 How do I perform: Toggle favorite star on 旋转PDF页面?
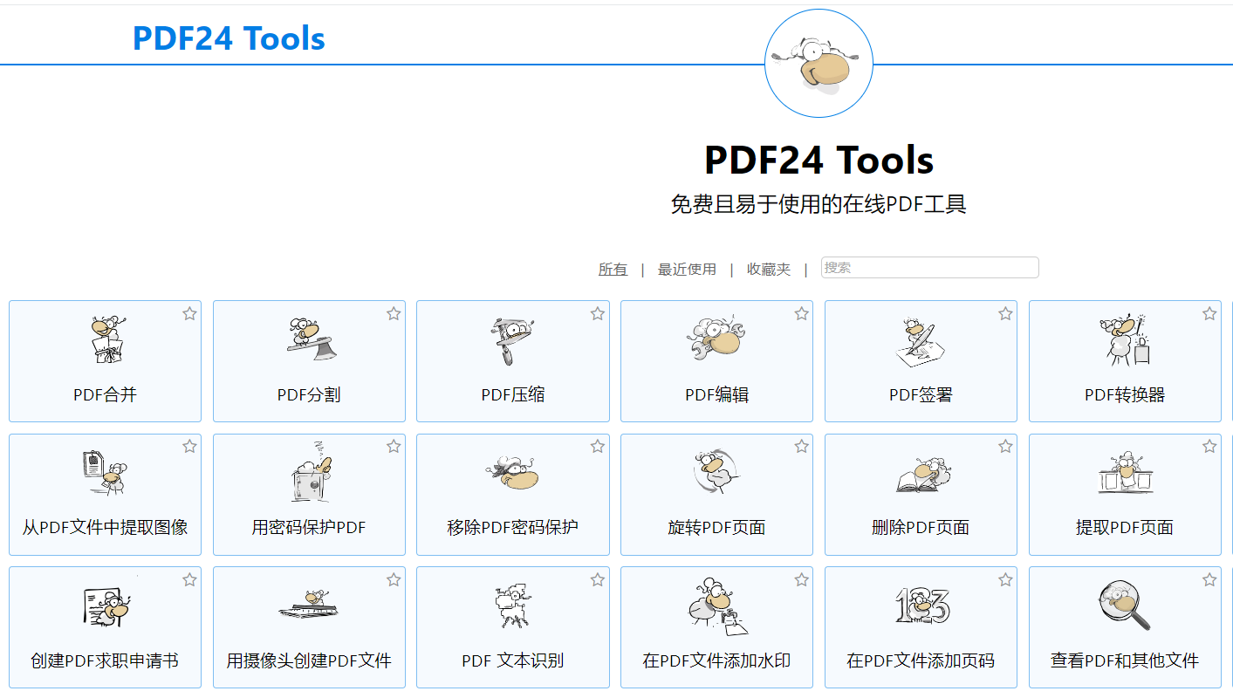pos(801,447)
